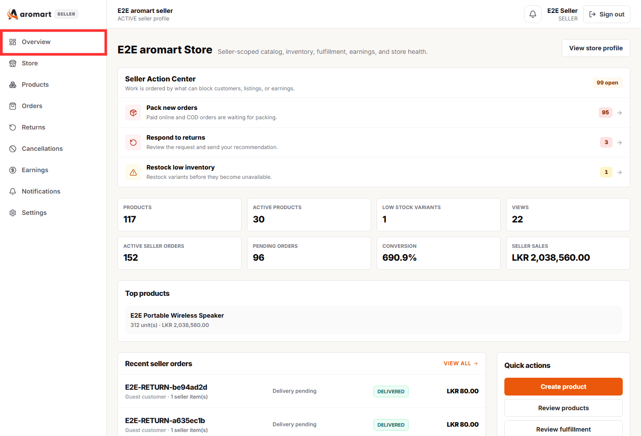Image resolution: width=641 pixels, height=436 pixels.
Task: Click the SELLER badge beside aromart logo
Action: click(66, 14)
